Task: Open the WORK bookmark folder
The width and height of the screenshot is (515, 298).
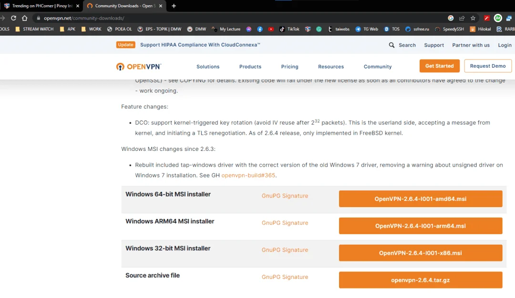Action: tap(91, 29)
